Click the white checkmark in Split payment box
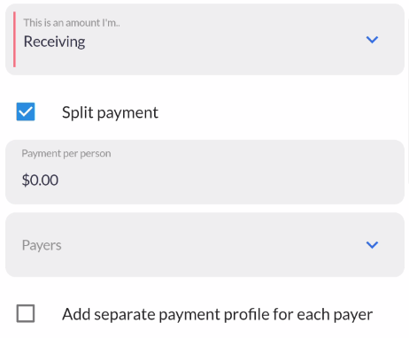This screenshot has height=338, width=409. pos(26,111)
